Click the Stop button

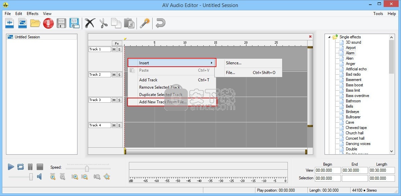[40, 167]
